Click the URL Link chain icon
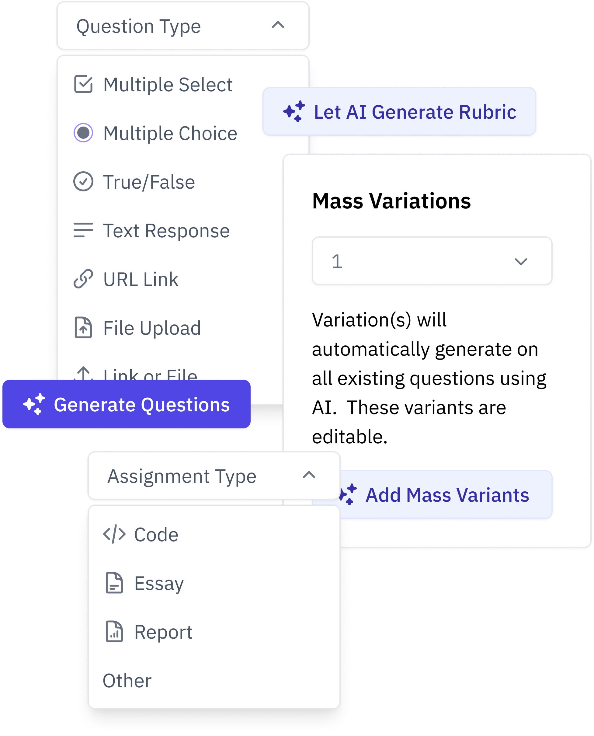The width and height of the screenshot is (594, 736). (83, 279)
